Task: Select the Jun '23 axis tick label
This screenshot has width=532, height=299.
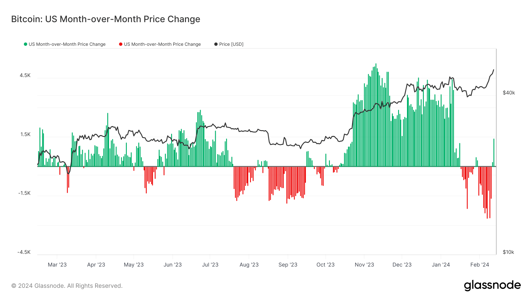Action: (x=173, y=265)
